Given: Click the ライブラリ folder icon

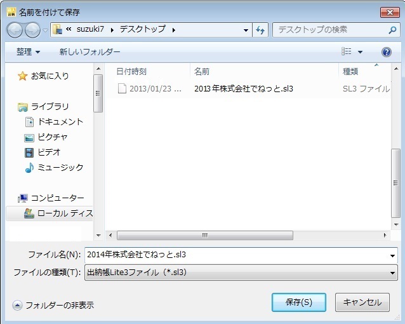Looking at the screenshot, I should coord(23,107).
